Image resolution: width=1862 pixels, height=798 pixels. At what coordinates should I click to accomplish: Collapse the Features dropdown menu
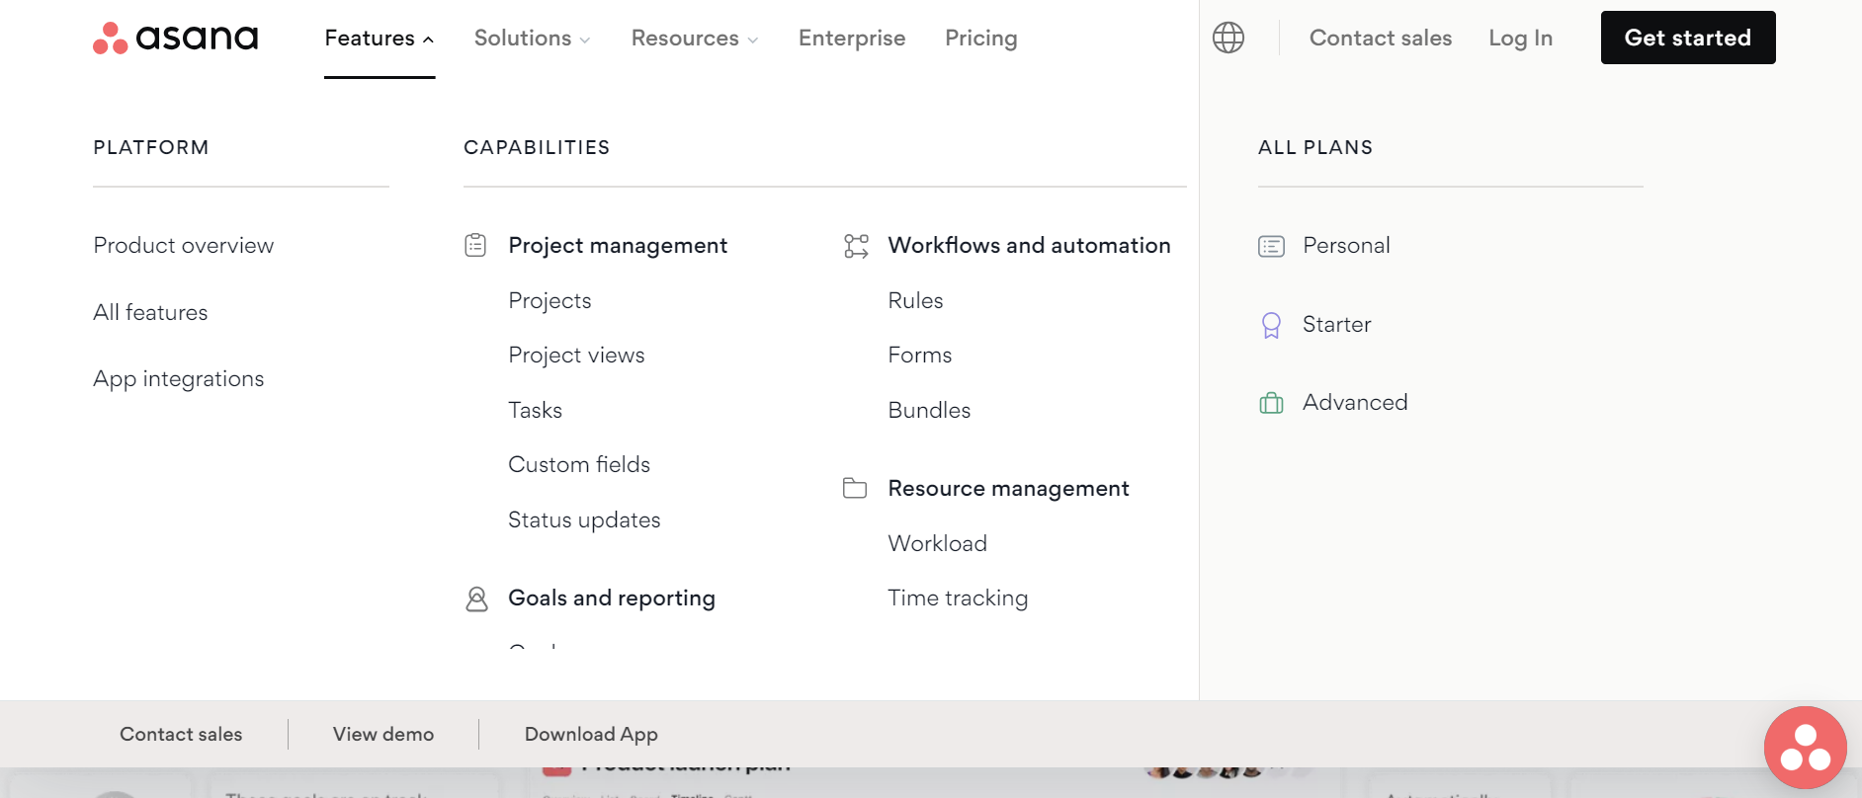379,39
